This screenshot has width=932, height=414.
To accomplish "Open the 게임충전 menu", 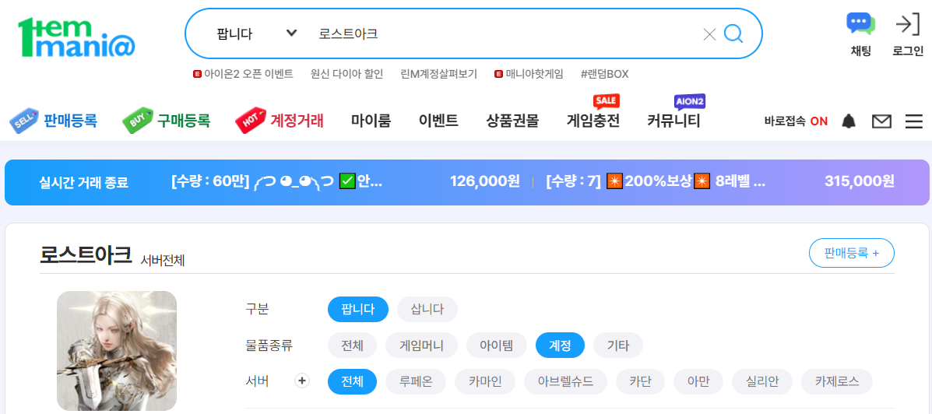I will [x=593, y=121].
